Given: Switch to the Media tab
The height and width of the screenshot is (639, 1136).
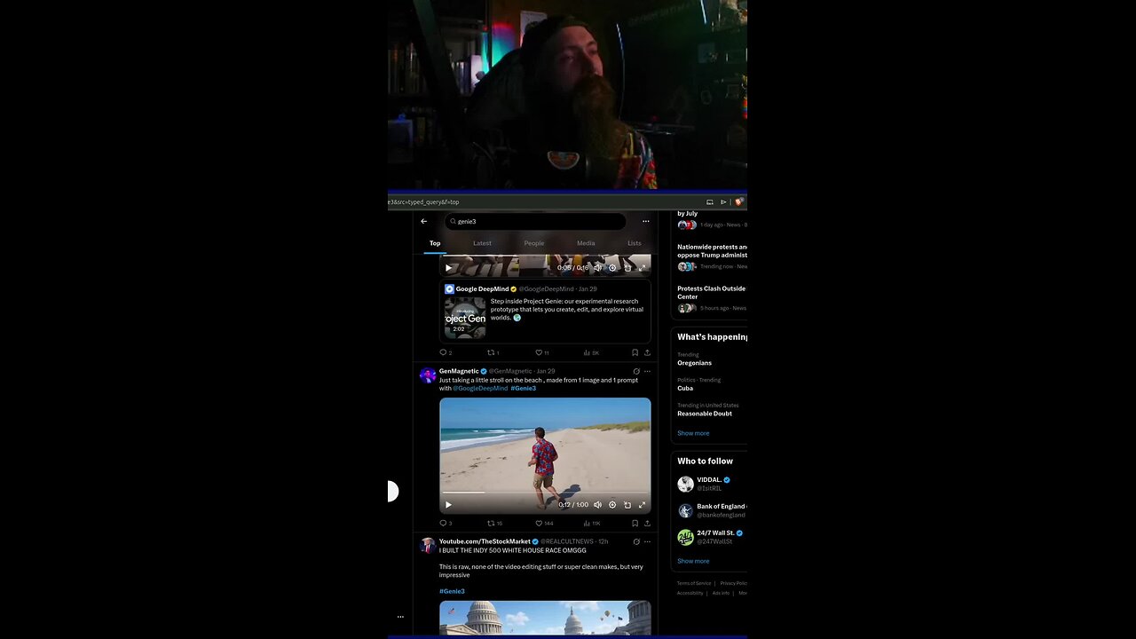Looking at the screenshot, I should (586, 243).
